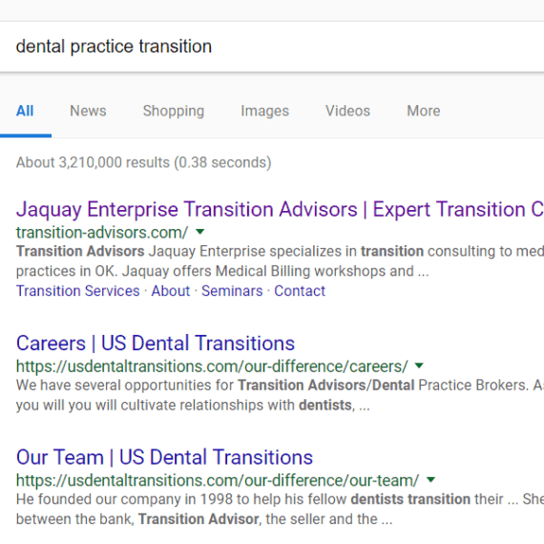Click into the search query field
544x544 pixels.
pos(272,47)
